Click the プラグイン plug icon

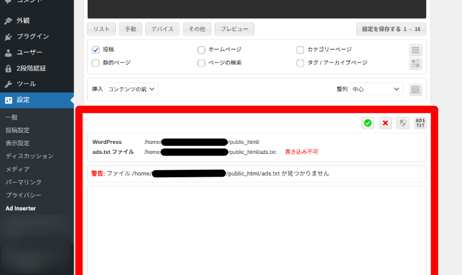(x=8, y=36)
